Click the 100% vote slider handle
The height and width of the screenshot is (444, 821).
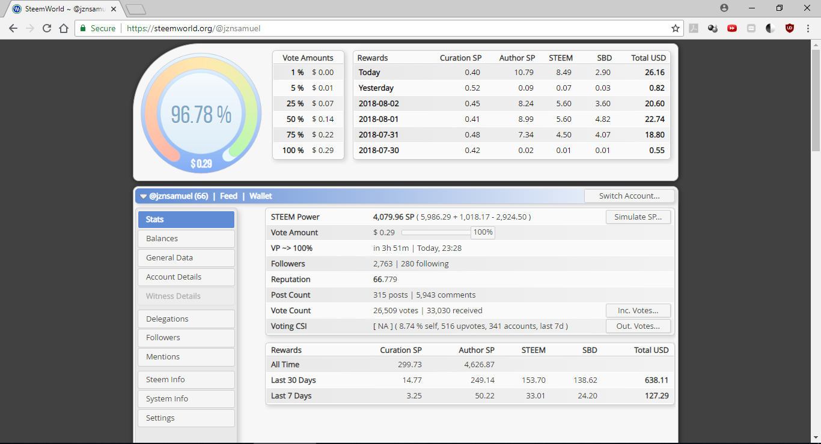tap(483, 232)
